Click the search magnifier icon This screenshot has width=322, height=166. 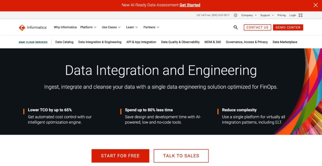236,27
